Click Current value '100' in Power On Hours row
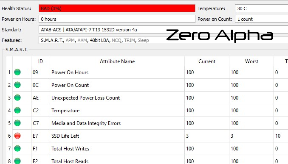Viewport: 288px width, 164px height. click(x=190, y=72)
